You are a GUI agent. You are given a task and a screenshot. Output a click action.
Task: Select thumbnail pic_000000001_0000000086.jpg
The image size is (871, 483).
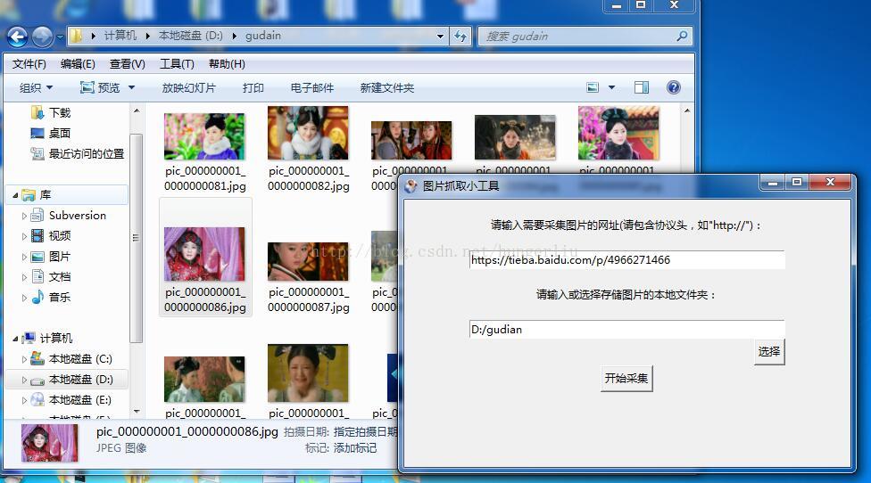pos(204,254)
